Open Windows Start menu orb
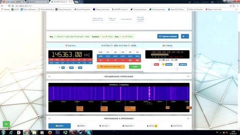Screen dimensions: 240x135 [3, 132]
